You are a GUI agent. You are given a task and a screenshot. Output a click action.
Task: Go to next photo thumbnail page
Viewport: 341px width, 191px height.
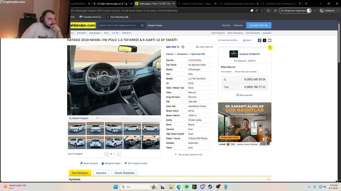[119, 154]
